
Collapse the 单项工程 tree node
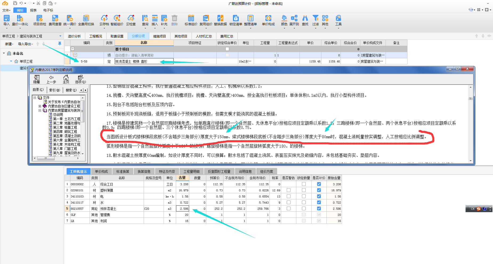pos(11,61)
